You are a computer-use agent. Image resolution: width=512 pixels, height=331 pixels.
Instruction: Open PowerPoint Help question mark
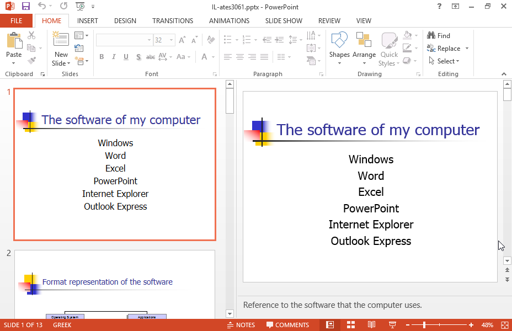[439, 6]
